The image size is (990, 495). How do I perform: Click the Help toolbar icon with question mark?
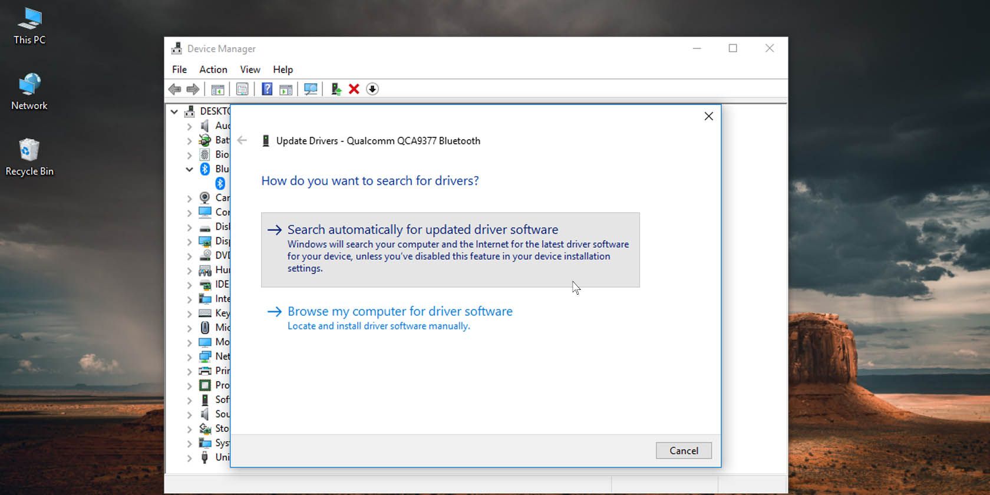click(267, 89)
